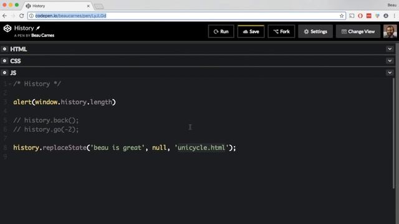Bookmark page with star icon
This screenshot has width=399, height=224.
coord(342,16)
